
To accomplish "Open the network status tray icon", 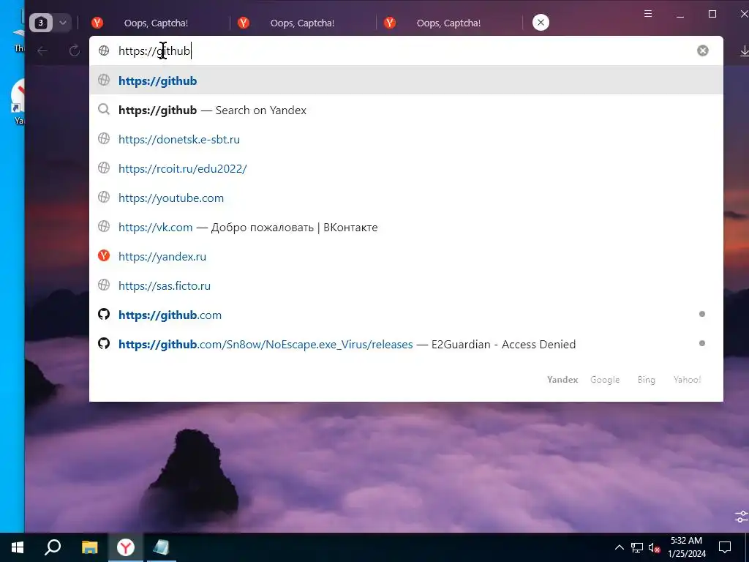I will pos(637,547).
